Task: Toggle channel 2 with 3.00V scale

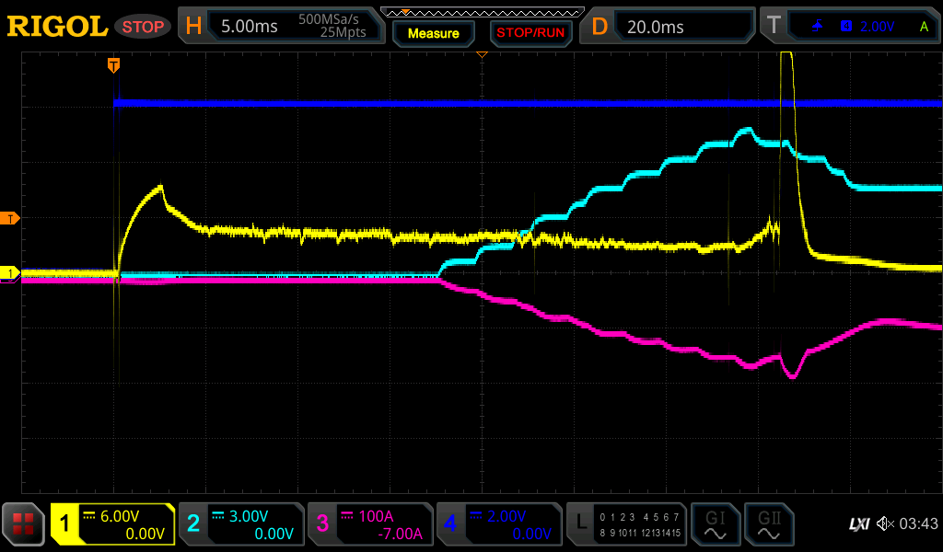Action: (x=241, y=524)
